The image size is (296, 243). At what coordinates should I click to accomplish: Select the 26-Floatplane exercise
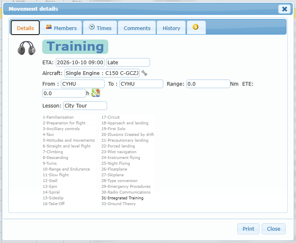[x=114, y=169]
